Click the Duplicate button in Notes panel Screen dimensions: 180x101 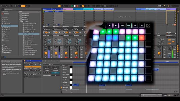point(55,71)
